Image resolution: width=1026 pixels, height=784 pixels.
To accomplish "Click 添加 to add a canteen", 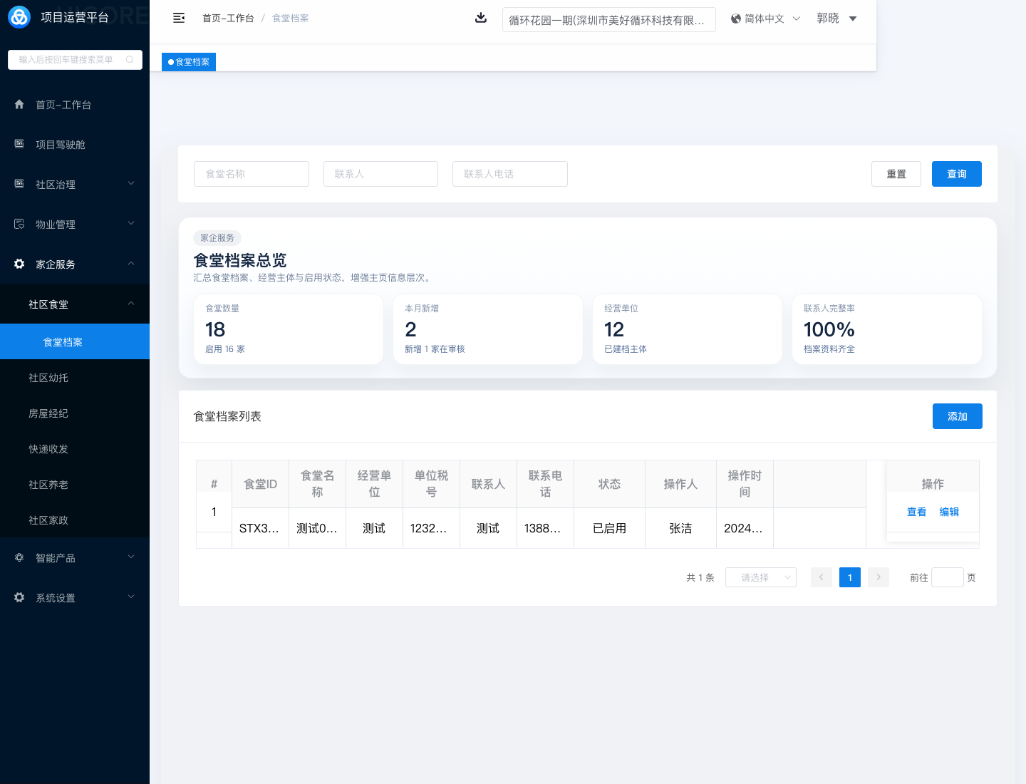I will [x=957, y=416].
